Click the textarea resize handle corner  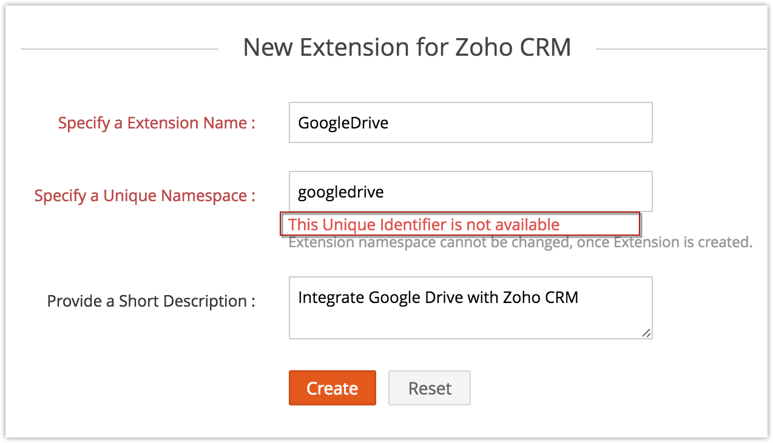pyautogui.click(x=646, y=332)
